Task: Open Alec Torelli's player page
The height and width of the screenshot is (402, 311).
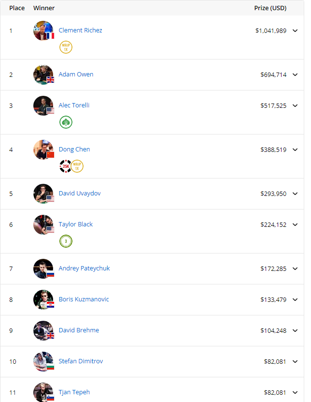Action: click(74, 105)
